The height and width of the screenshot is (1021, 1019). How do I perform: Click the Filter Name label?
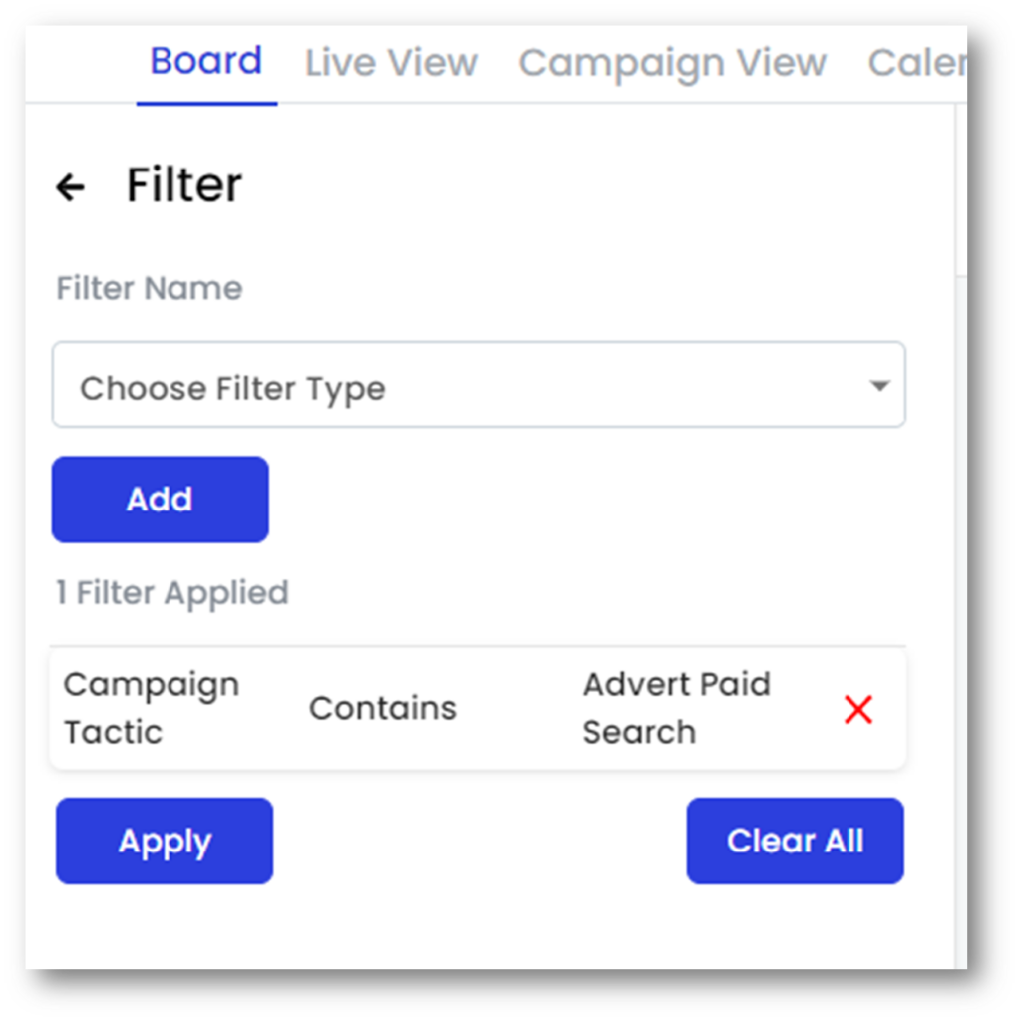coord(150,289)
